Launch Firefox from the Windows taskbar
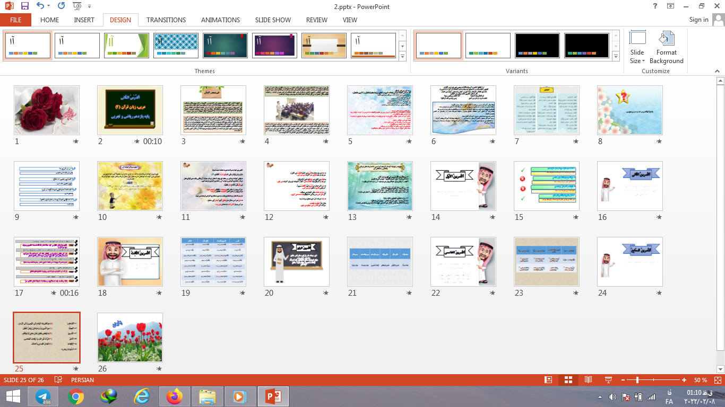 click(x=174, y=396)
